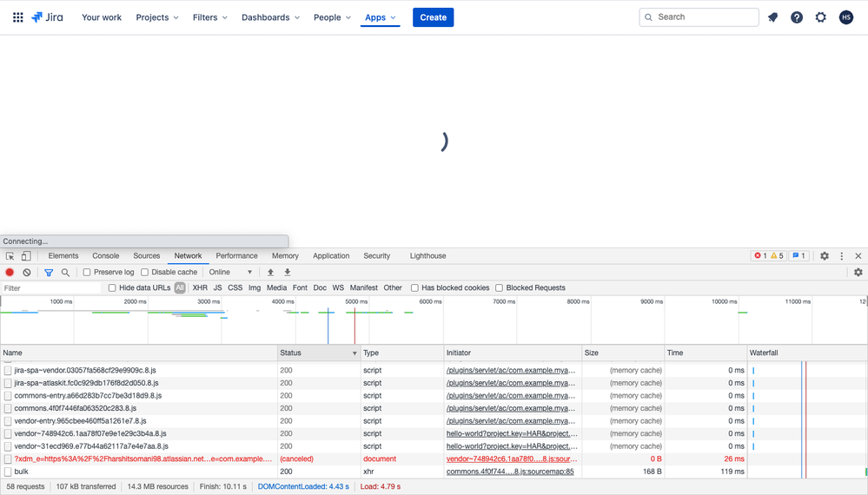The image size is (868, 495).
Task: Open the Lighthouse tab
Action: click(x=427, y=256)
